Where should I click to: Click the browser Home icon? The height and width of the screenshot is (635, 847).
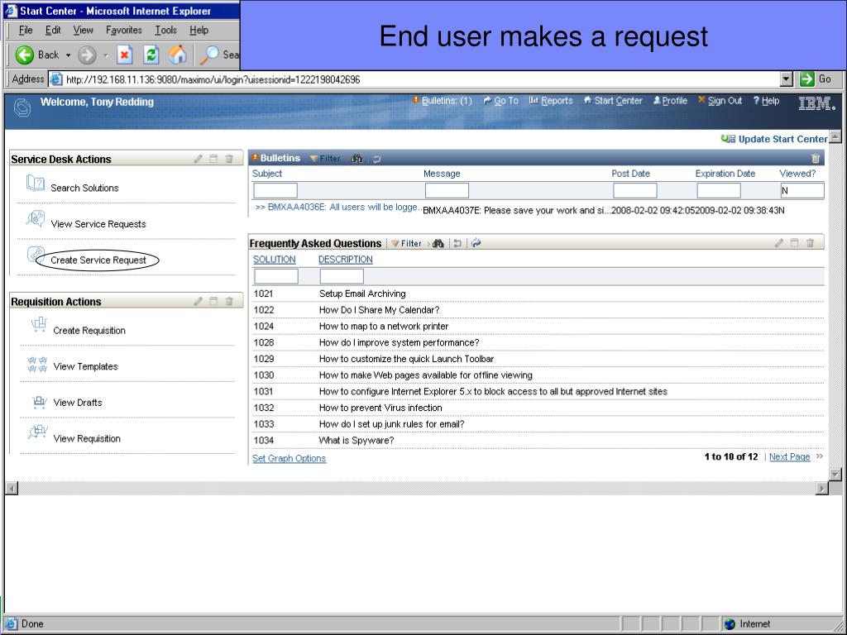178,55
